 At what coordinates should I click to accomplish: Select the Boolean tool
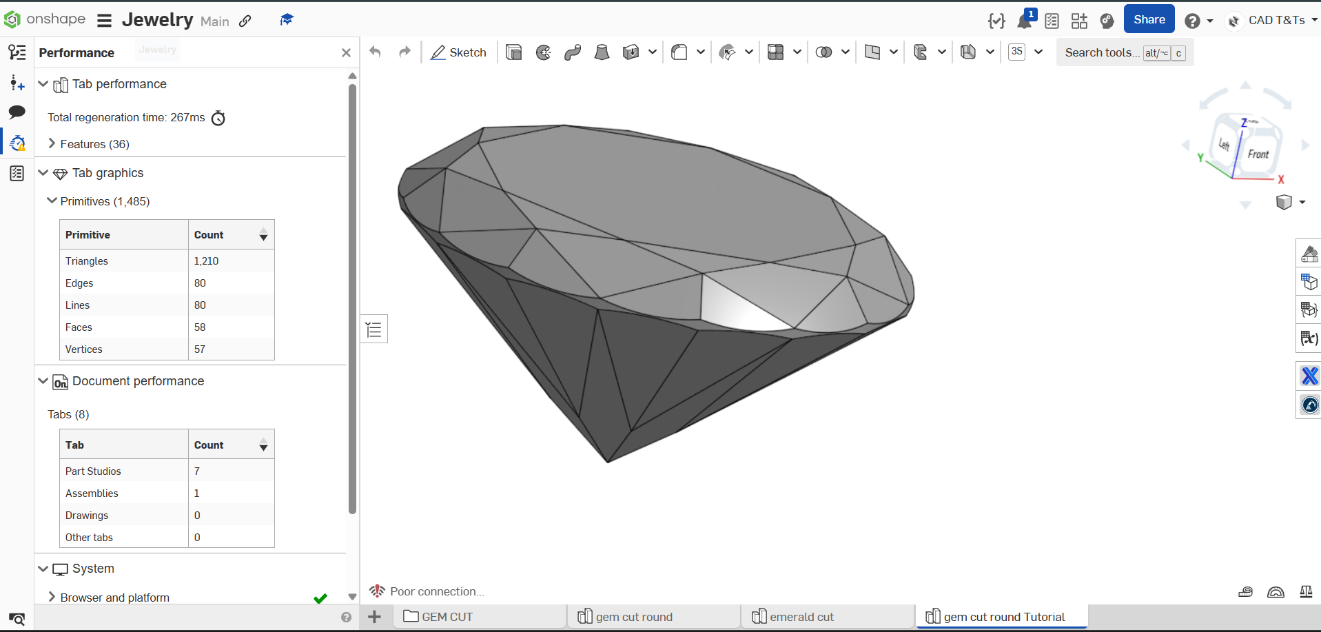click(823, 52)
